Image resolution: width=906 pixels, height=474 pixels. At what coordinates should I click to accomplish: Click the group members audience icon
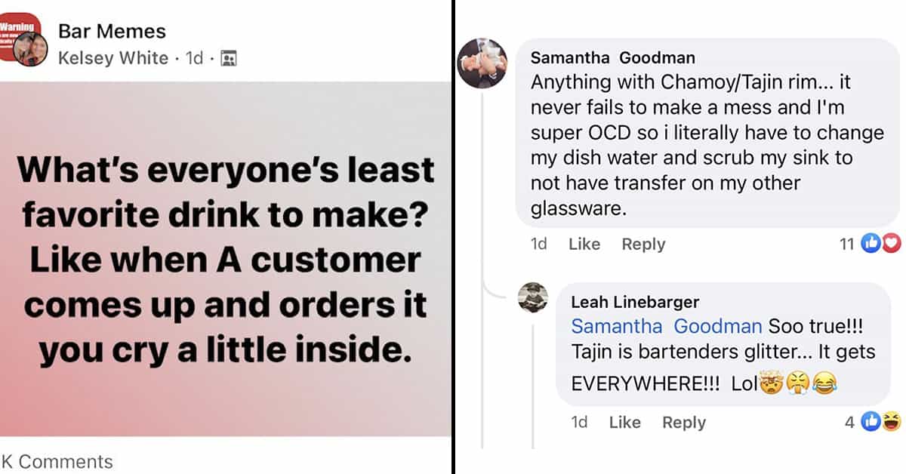pos(228,58)
